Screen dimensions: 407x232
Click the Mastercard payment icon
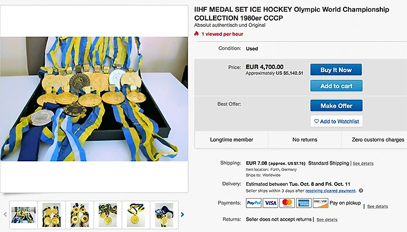[287, 203]
